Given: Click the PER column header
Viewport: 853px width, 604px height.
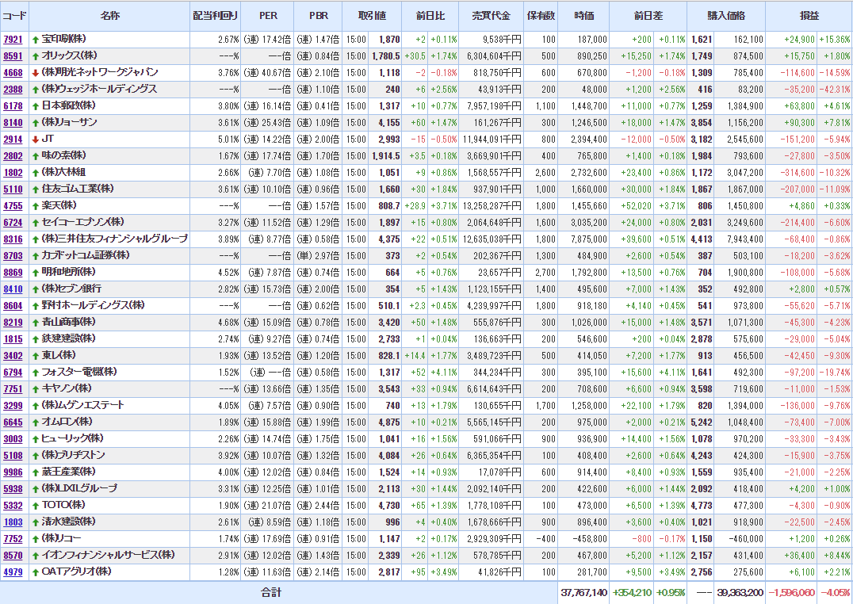Looking at the screenshot, I should (x=268, y=16).
